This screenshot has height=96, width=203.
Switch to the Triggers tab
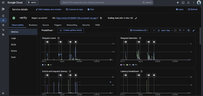[x=58, y=25]
